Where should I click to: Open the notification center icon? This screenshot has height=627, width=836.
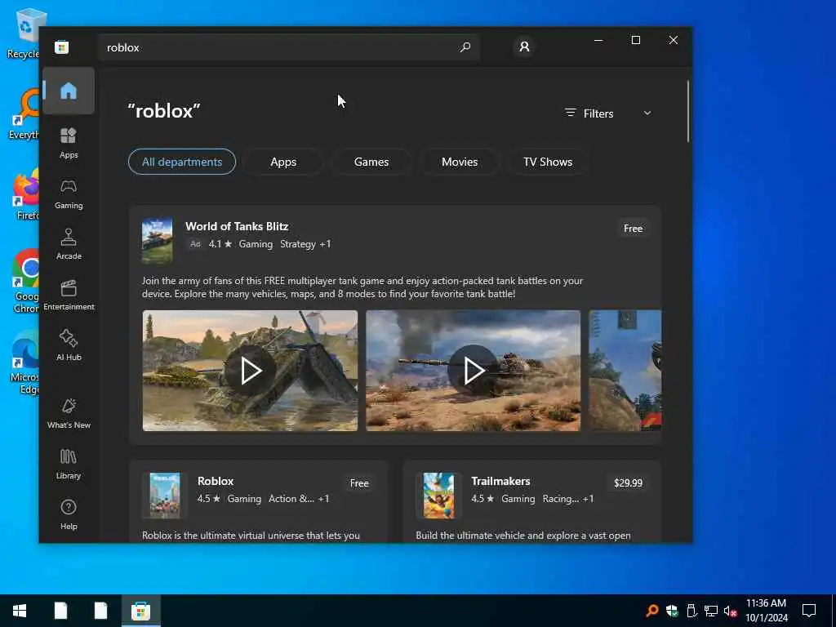pos(809,611)
